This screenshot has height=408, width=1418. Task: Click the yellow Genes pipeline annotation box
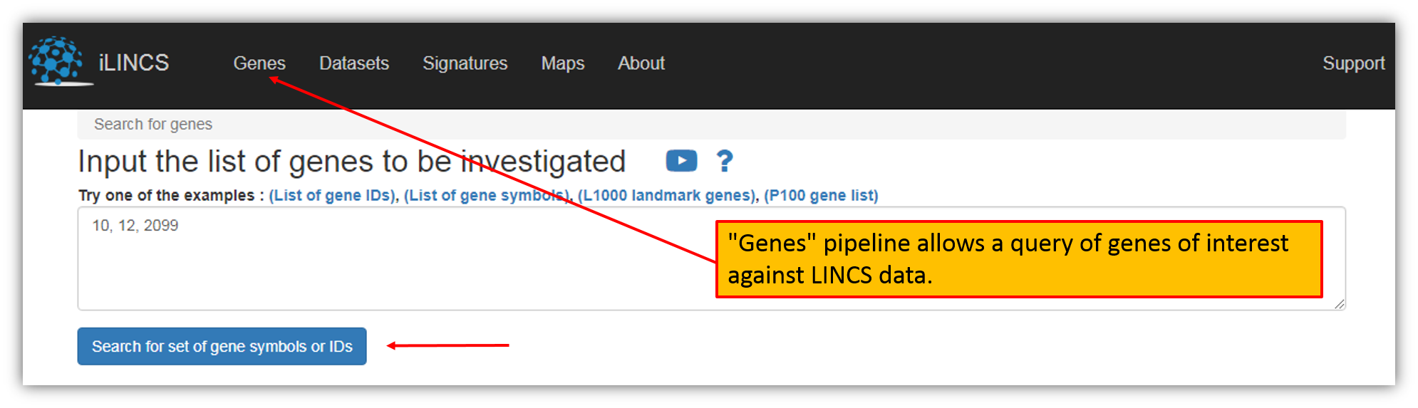point(1019,259)
